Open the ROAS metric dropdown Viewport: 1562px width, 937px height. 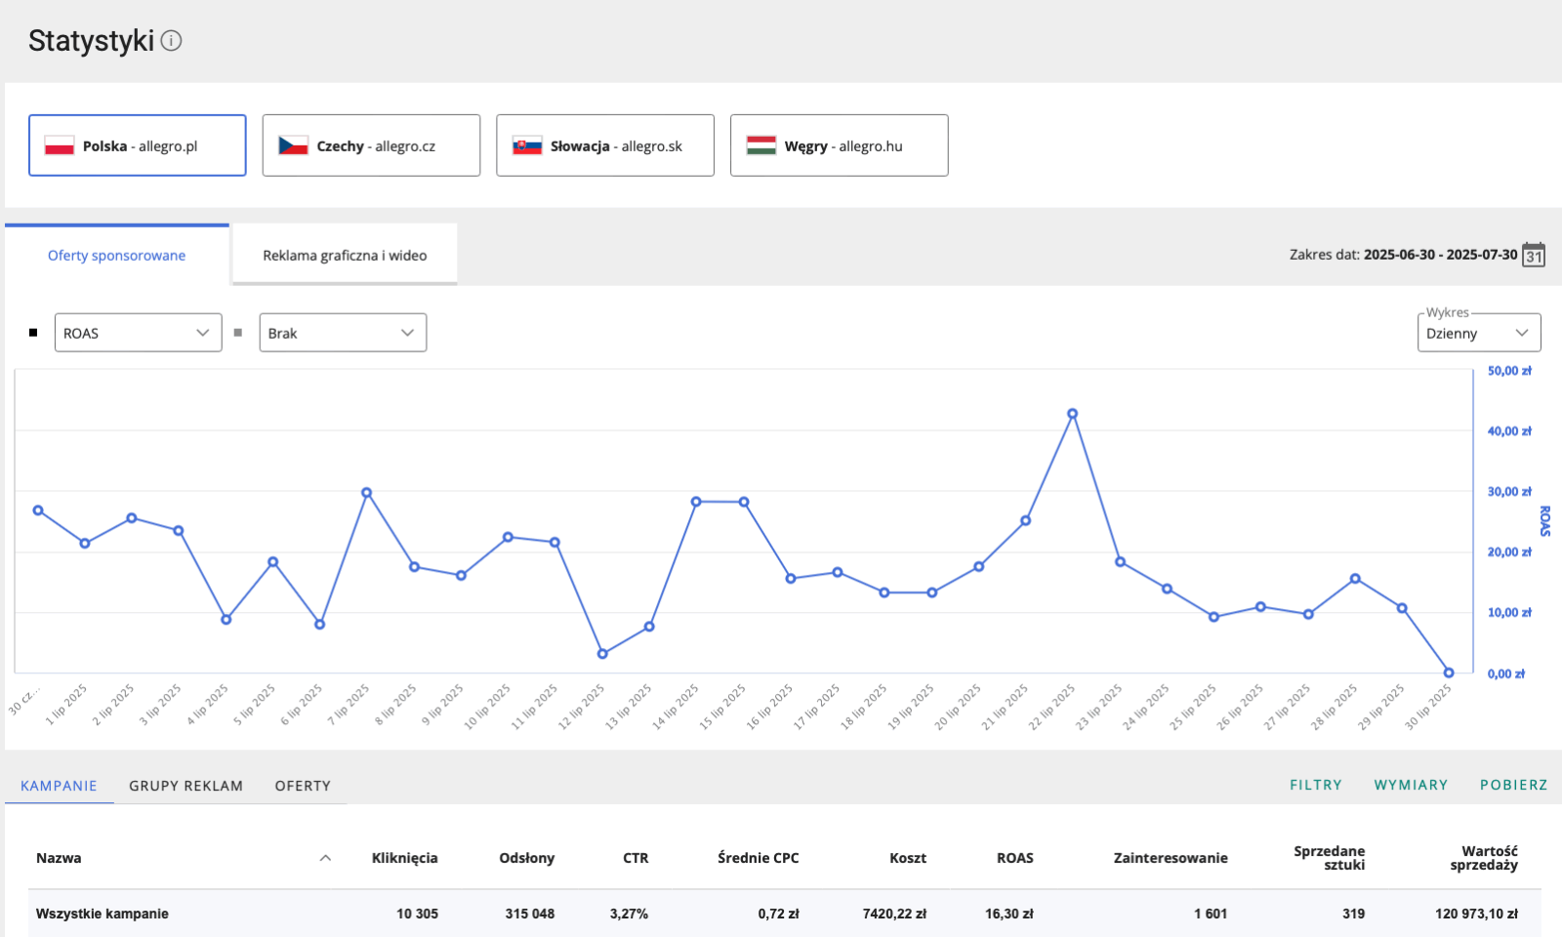pos(138,333)
